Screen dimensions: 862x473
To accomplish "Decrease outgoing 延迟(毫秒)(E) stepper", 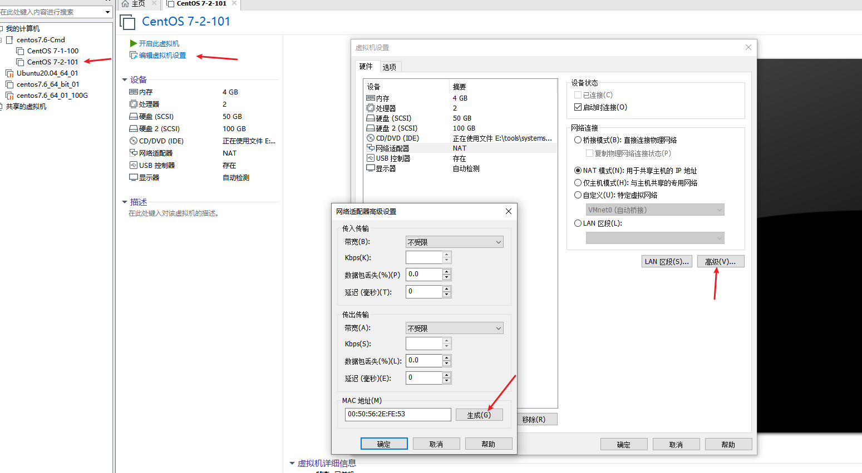I will pos(447,381).
